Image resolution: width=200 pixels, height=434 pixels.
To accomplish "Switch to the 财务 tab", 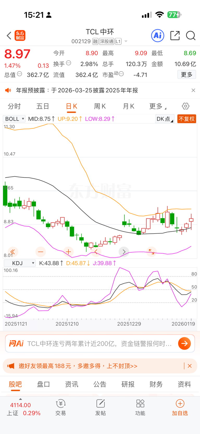I will [x=156, y=384].
